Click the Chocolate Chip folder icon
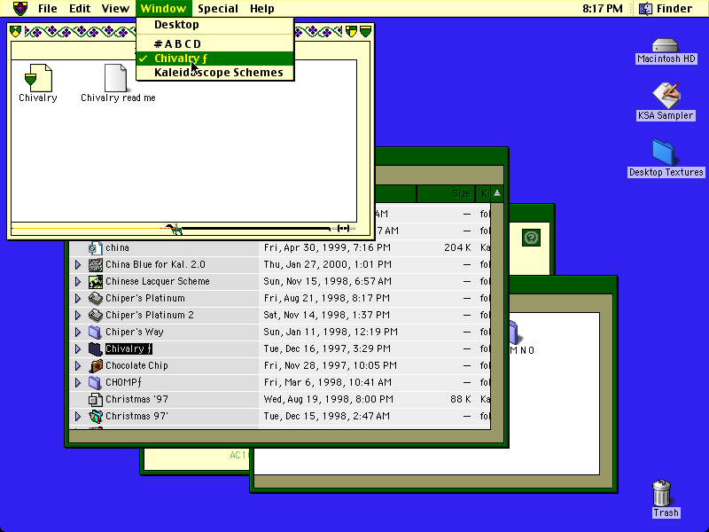The width and height of the screenshot is (709, 532). pyautogui.click(x=96, y=365)
